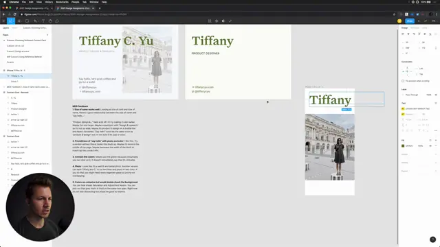440x247 pixels.
Task: Click the Chrome address bar
Action: point(208,14)
